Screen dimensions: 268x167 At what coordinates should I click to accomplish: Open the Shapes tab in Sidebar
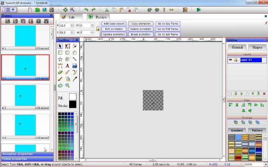coord(257,47)
